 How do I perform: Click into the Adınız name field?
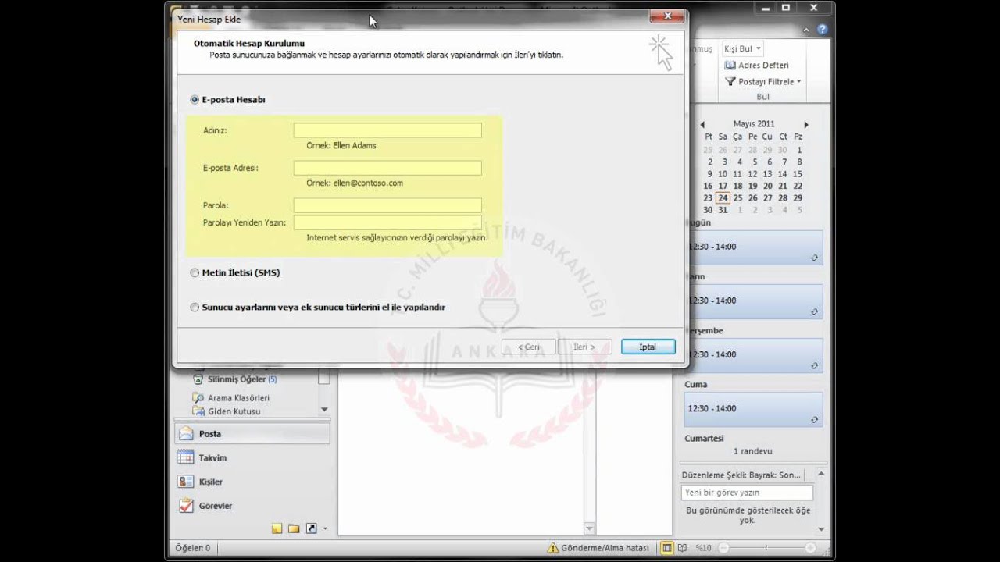click(x=387, y=130)
